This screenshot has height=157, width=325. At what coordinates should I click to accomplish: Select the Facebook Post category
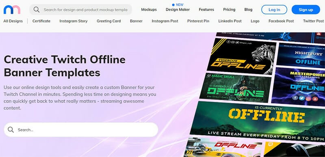(281, 21)
